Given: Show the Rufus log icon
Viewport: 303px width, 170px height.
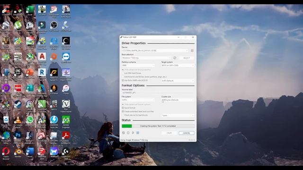Looking at the screenshot, I should (138, 133).
